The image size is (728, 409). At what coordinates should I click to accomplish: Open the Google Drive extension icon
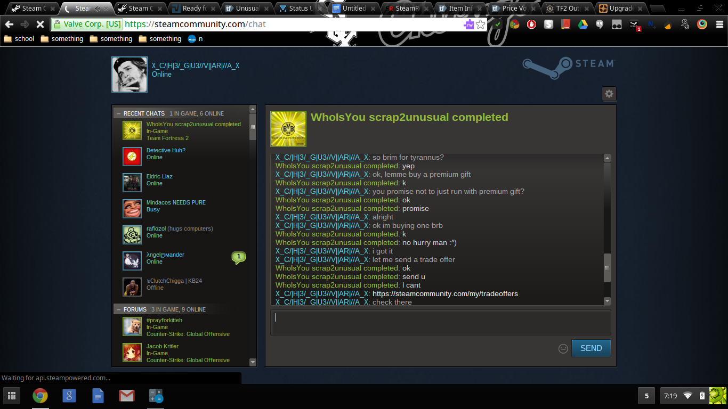[x=583, y=24]
